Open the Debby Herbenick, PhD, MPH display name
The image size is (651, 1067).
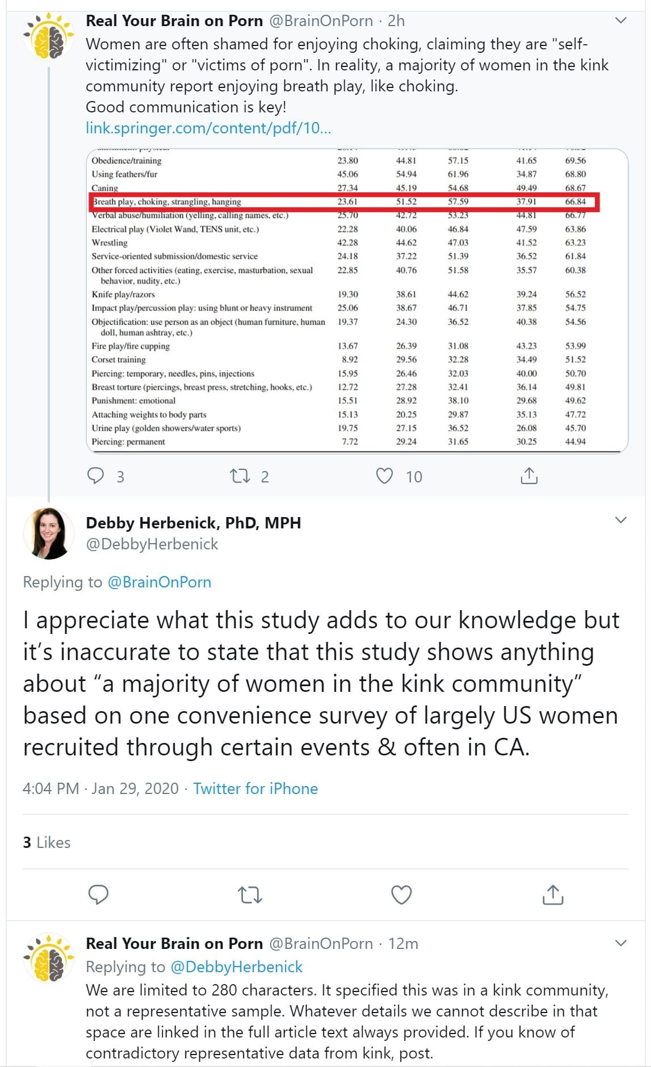coord(194,522)
